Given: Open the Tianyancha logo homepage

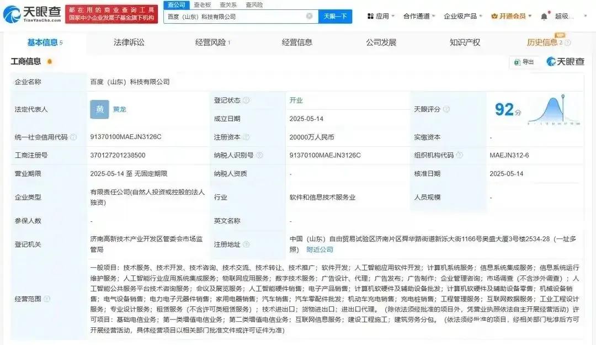Looking at the screenshot, I should coord(32,14).
